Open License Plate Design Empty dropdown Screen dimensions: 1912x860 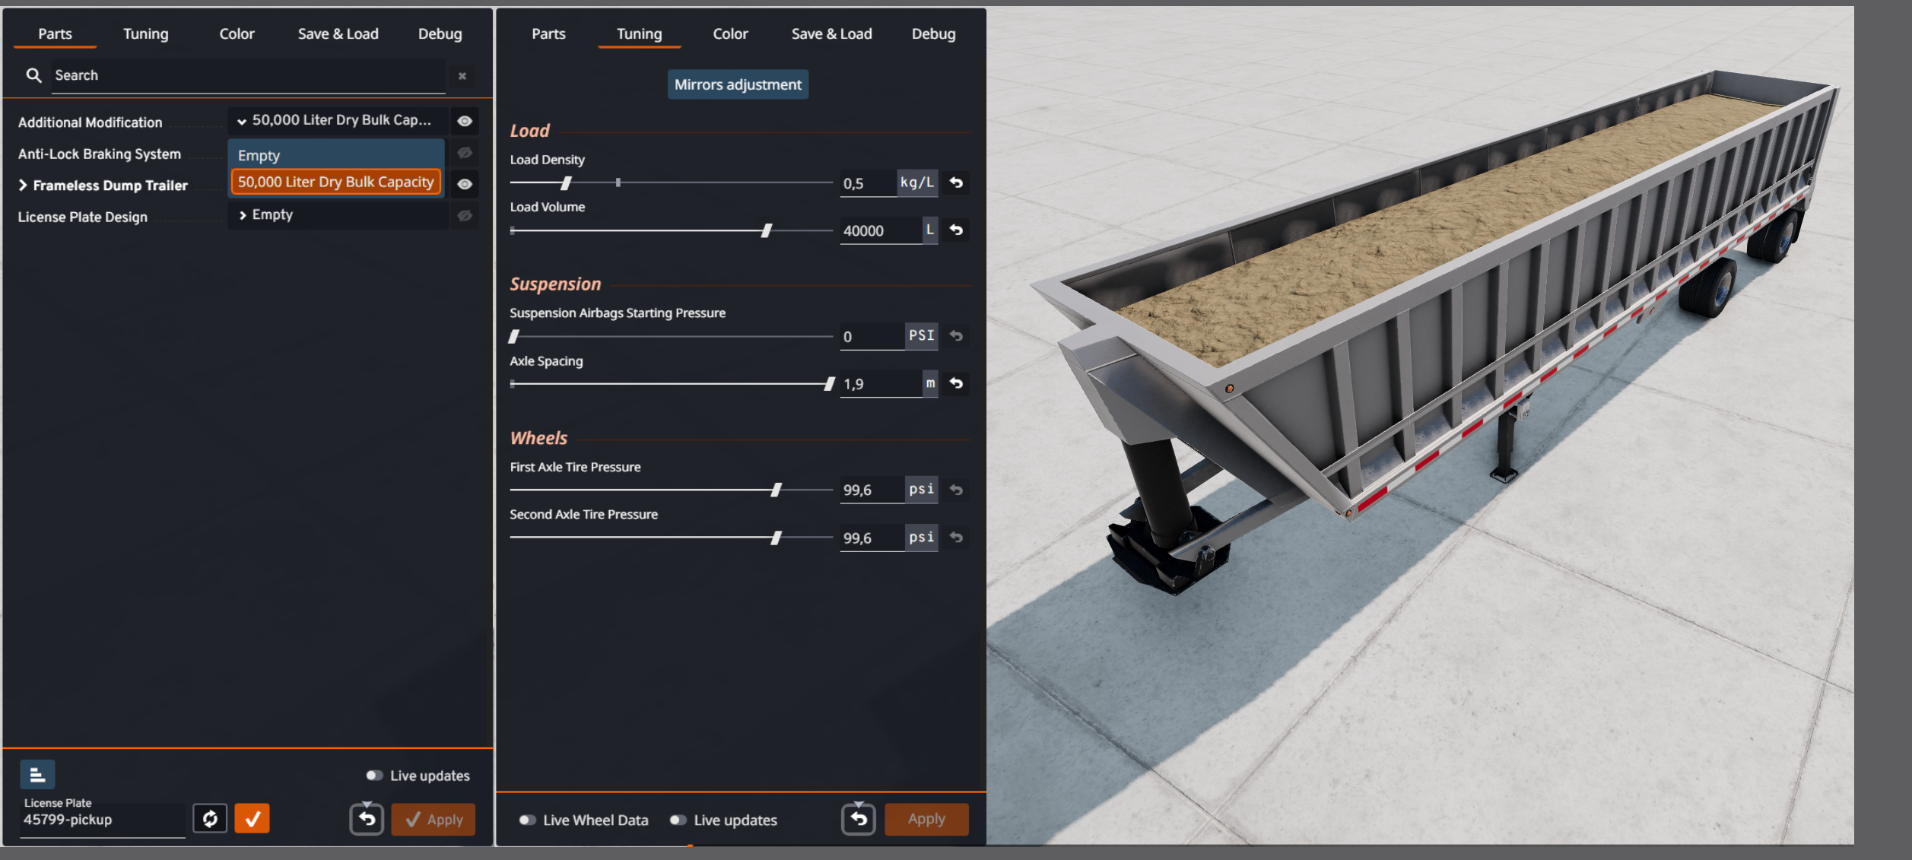coord(338,215)
